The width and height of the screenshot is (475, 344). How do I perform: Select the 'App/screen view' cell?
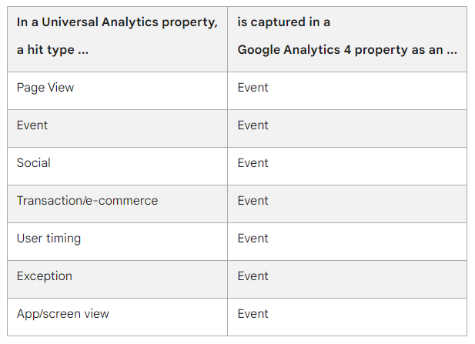pos(63,314)
